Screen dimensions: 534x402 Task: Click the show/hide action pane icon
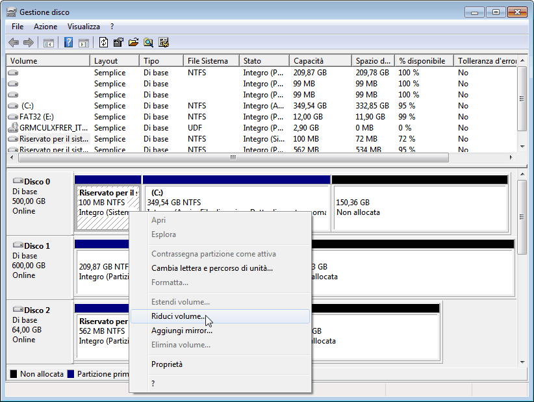[x=84, y=43]
